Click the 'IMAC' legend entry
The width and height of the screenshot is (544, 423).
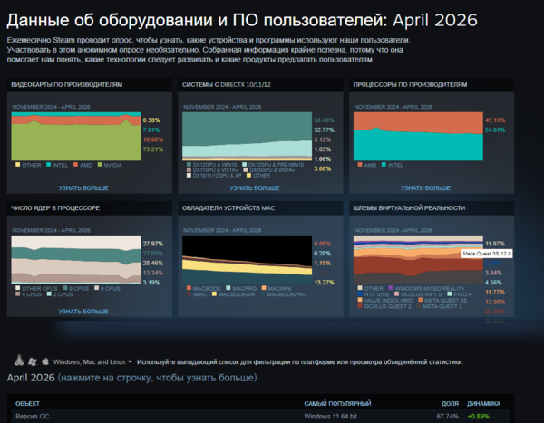pos(197,294)
